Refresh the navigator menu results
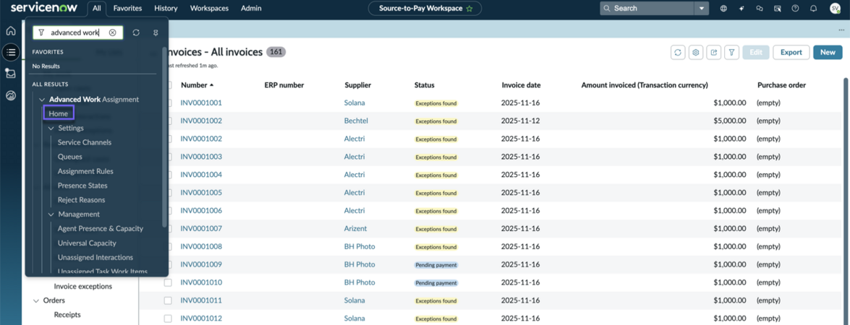This screenshot has height=325, width=850. click(x=136, y=32)
